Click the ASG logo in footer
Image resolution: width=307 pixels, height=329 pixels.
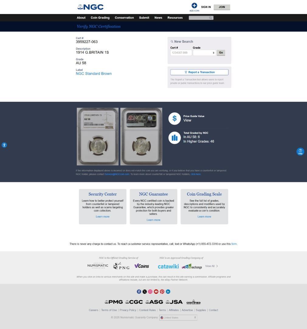(154, 302)
